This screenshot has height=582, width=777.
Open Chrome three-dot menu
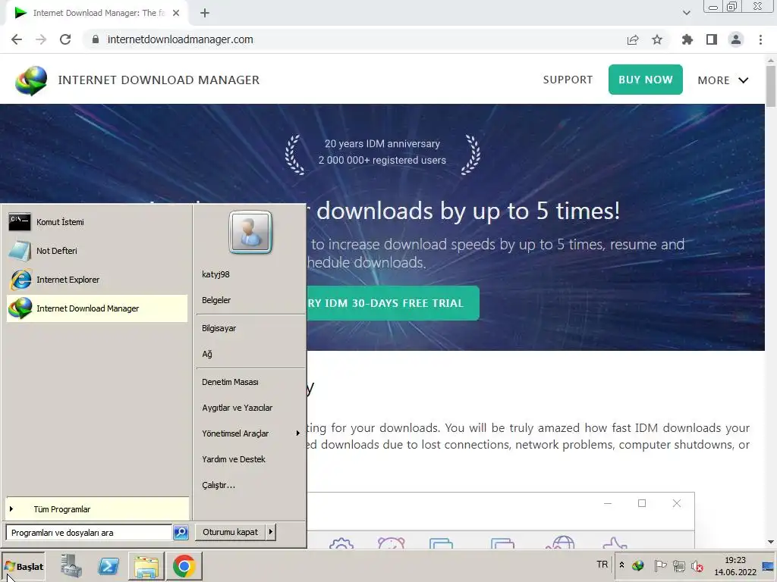760,39
